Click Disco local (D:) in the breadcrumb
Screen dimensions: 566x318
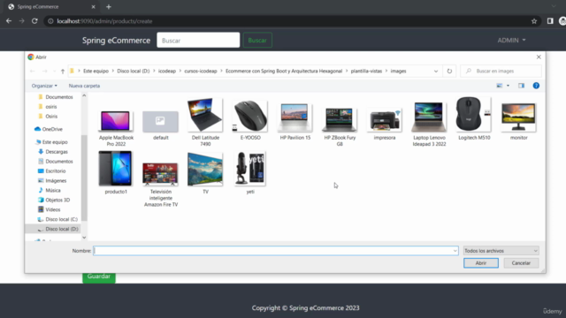(134, 71)
